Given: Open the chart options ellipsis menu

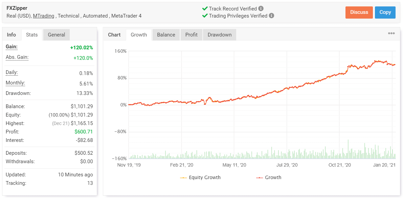Looking at the screenshot, I should (391, 33).
